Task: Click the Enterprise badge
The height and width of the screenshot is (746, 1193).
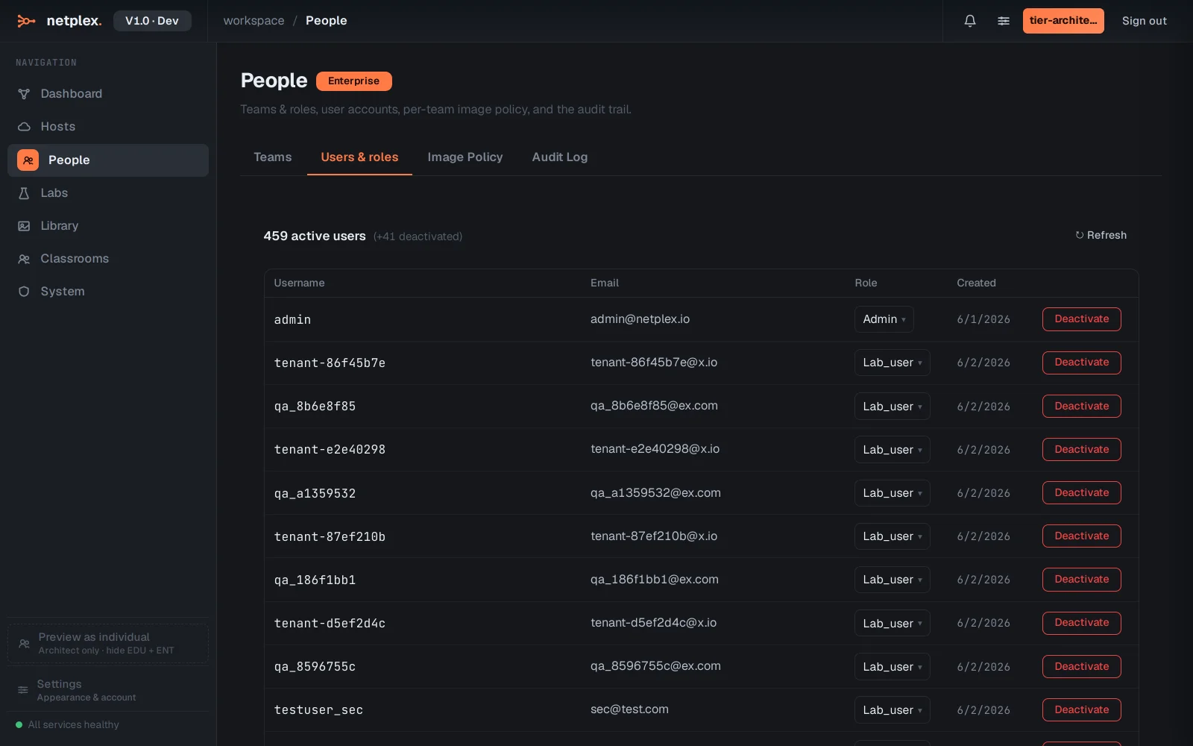Action: [354, 81]
